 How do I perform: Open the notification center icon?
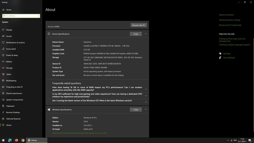tap(250, 140)
